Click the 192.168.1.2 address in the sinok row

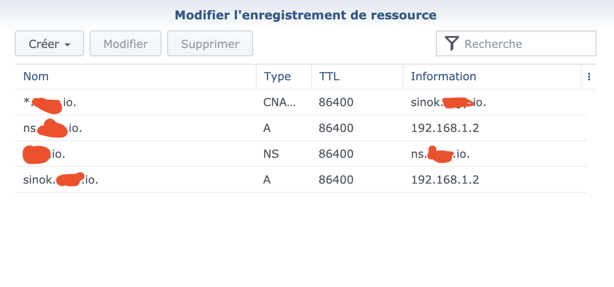(x=445, y=179)
